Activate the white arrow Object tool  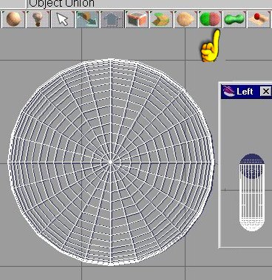[x=63, y=19]
